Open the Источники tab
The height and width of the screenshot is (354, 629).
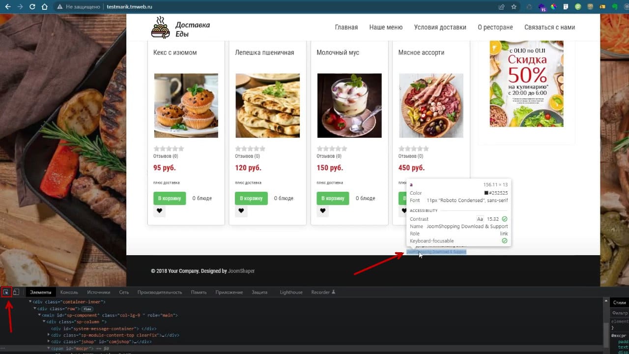coord(98,292)
